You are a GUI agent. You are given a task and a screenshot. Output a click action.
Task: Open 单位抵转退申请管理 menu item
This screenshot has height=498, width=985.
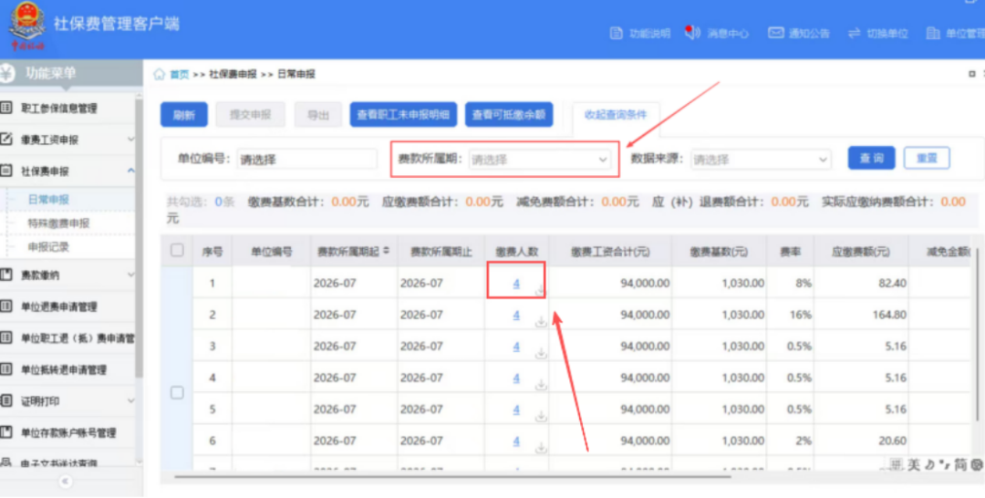[x=64, y=369]
